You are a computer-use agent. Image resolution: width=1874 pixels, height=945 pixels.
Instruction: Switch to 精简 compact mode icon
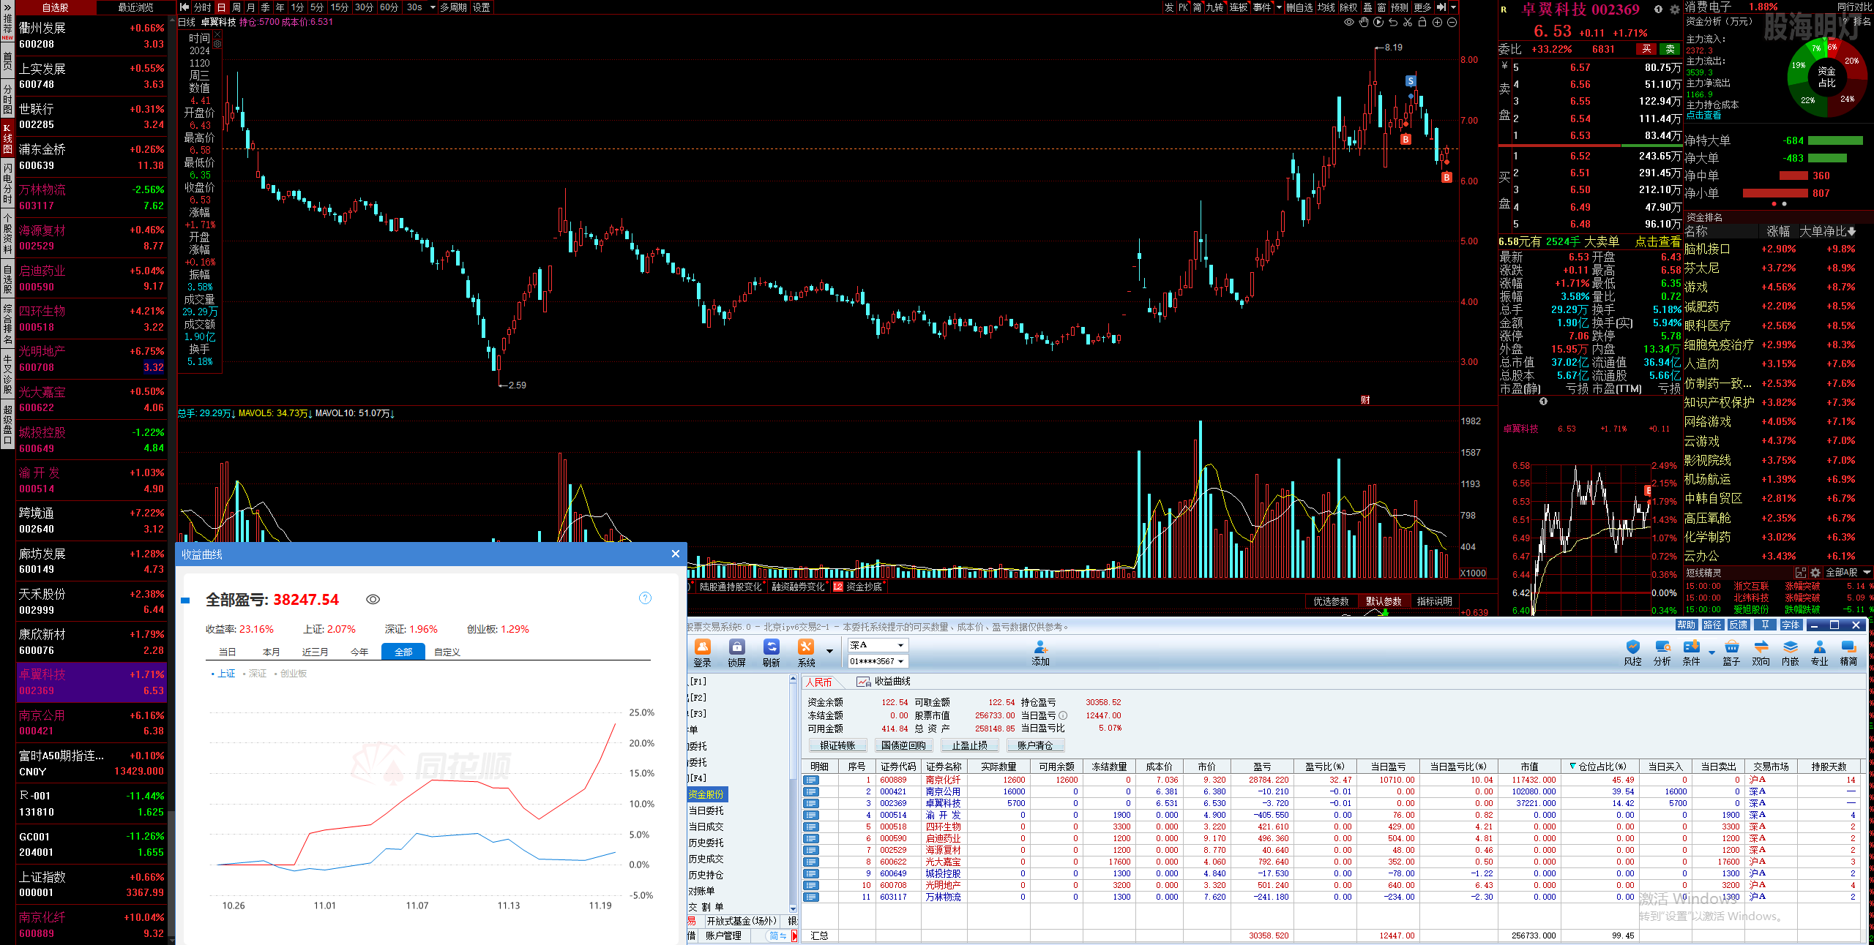[1848, 652]
